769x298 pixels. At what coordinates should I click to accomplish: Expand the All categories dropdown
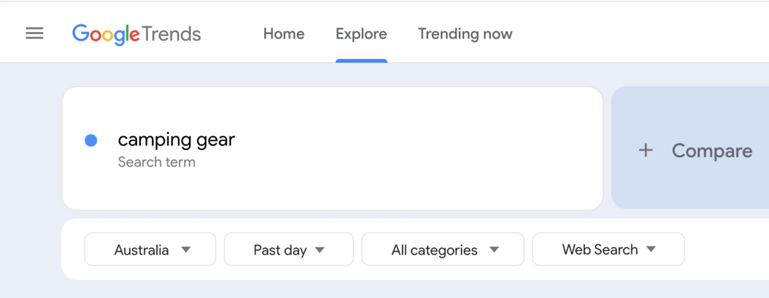[x=442, y=249]
